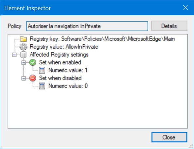Click the red minus icon for Set when disabled

[33, 78]
